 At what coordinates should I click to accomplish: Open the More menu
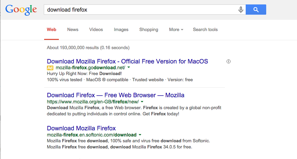point(176,30)
